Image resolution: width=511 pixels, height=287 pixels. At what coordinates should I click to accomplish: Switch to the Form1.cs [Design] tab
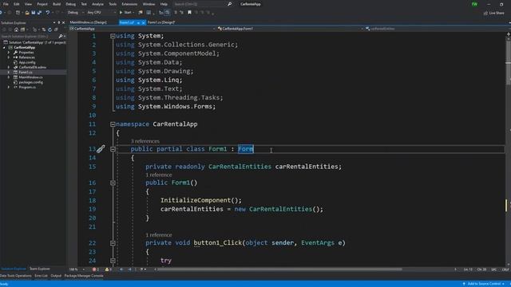161,22
